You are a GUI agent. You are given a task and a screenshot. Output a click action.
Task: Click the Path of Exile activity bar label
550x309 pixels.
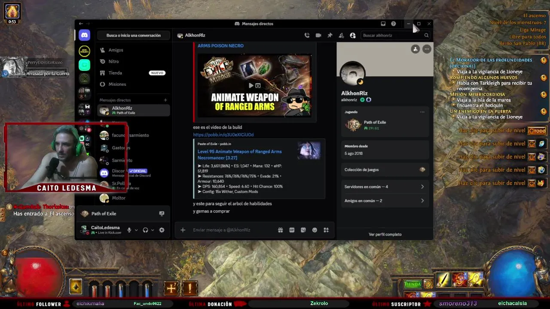pyautogui.click(x=104, y=214)
